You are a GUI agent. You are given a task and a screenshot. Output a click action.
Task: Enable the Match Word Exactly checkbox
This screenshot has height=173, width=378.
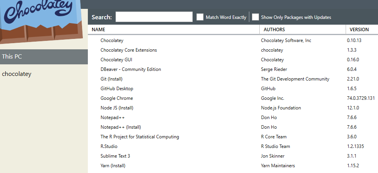pyautogui.click(x=200, y=17)
